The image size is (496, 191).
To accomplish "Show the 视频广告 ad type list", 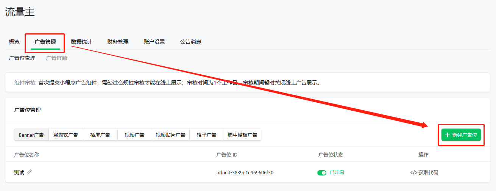I will tap(134, 135).
